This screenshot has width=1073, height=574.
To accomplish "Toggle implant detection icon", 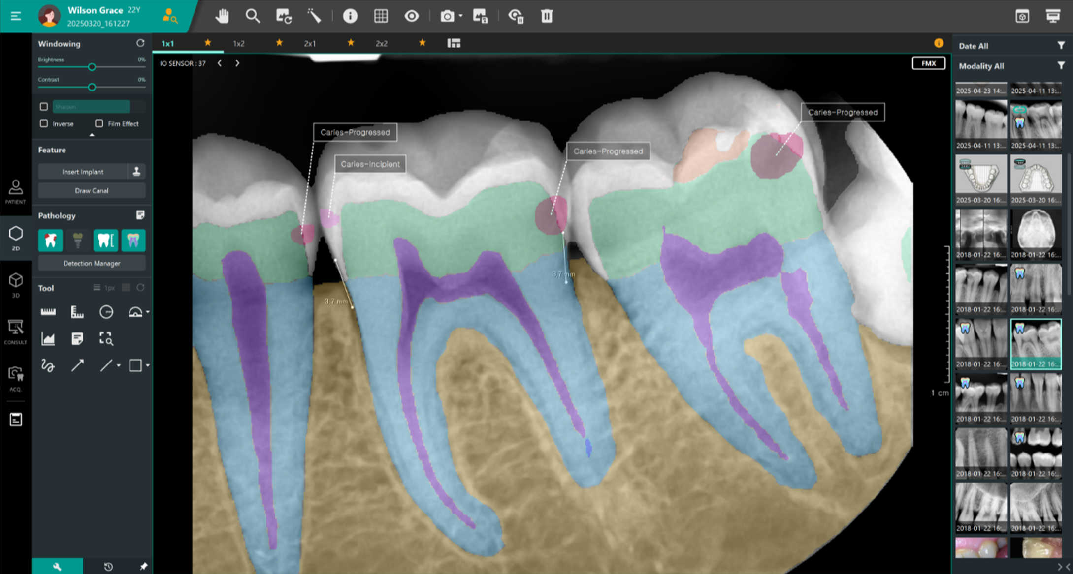I will [78, 240].
